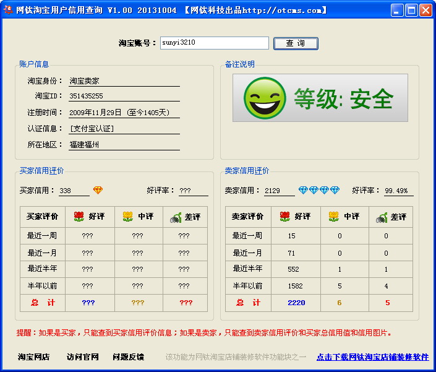Close the 网钛淘宝用户信用查询 window

(x=425, y=11)
